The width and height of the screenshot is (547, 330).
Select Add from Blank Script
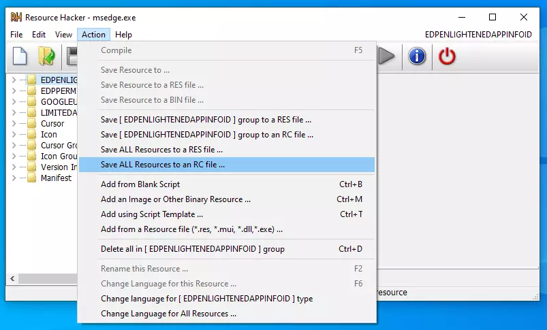pyautogui.click(x=227, y=184)
